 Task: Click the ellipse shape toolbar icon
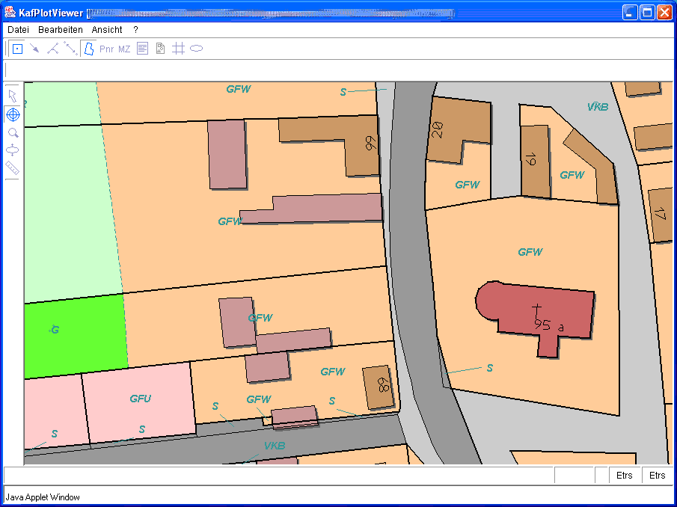[196, 49]
